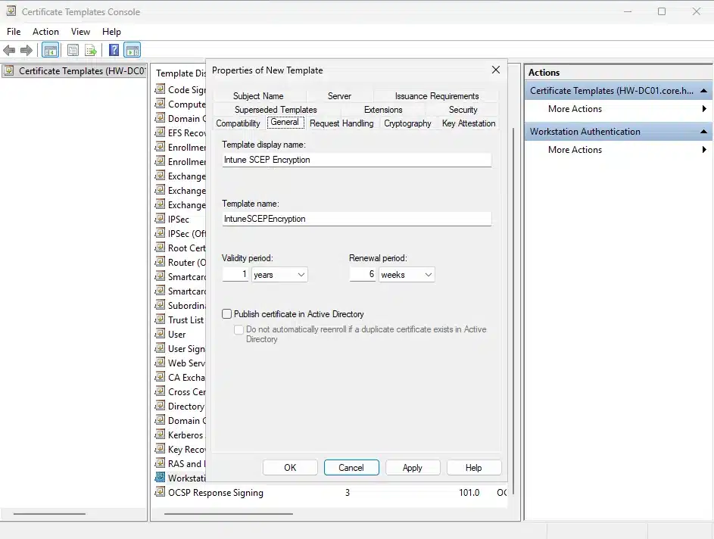Open Help via blue question mark icon
The image size is (714, 539).
pyautogui.click(x=114, y=51)
